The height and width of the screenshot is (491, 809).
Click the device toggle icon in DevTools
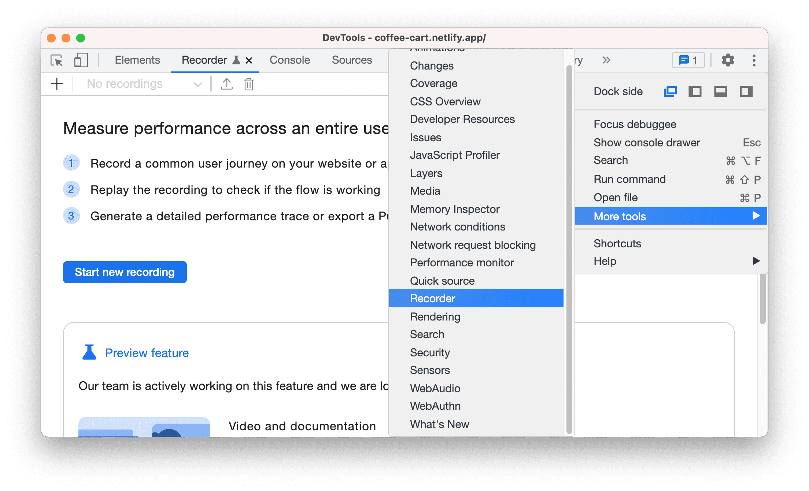pyautogui.click(x=80, y=60)
